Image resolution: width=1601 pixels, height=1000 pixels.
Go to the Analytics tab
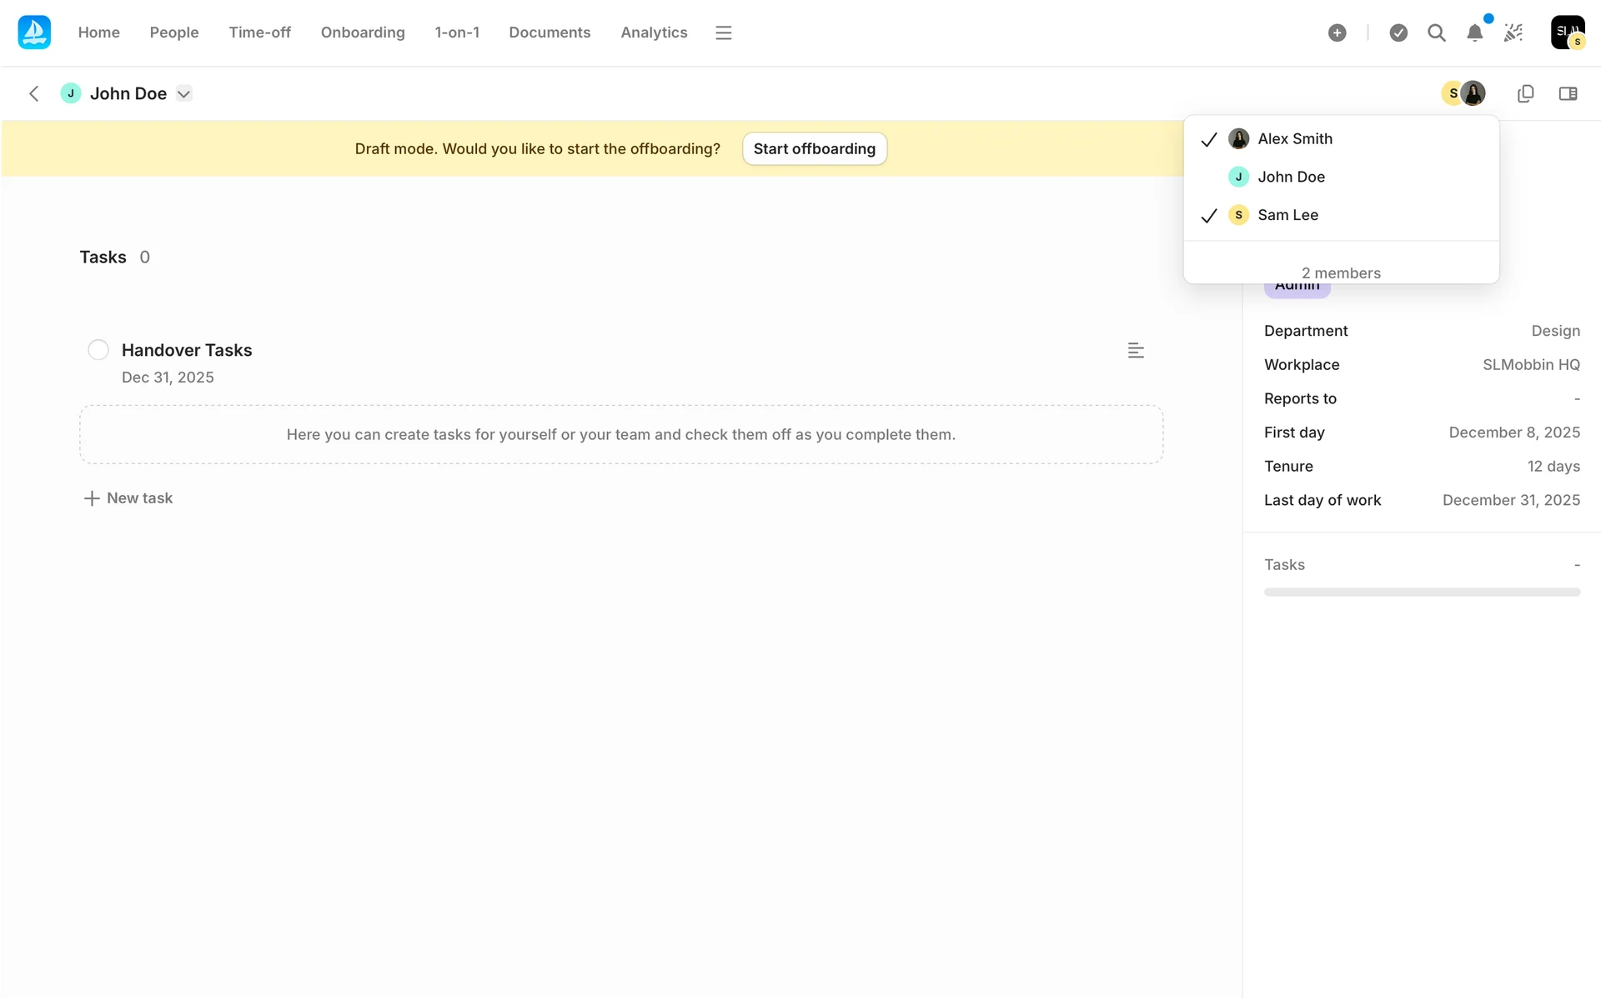(x=654, y=32)
